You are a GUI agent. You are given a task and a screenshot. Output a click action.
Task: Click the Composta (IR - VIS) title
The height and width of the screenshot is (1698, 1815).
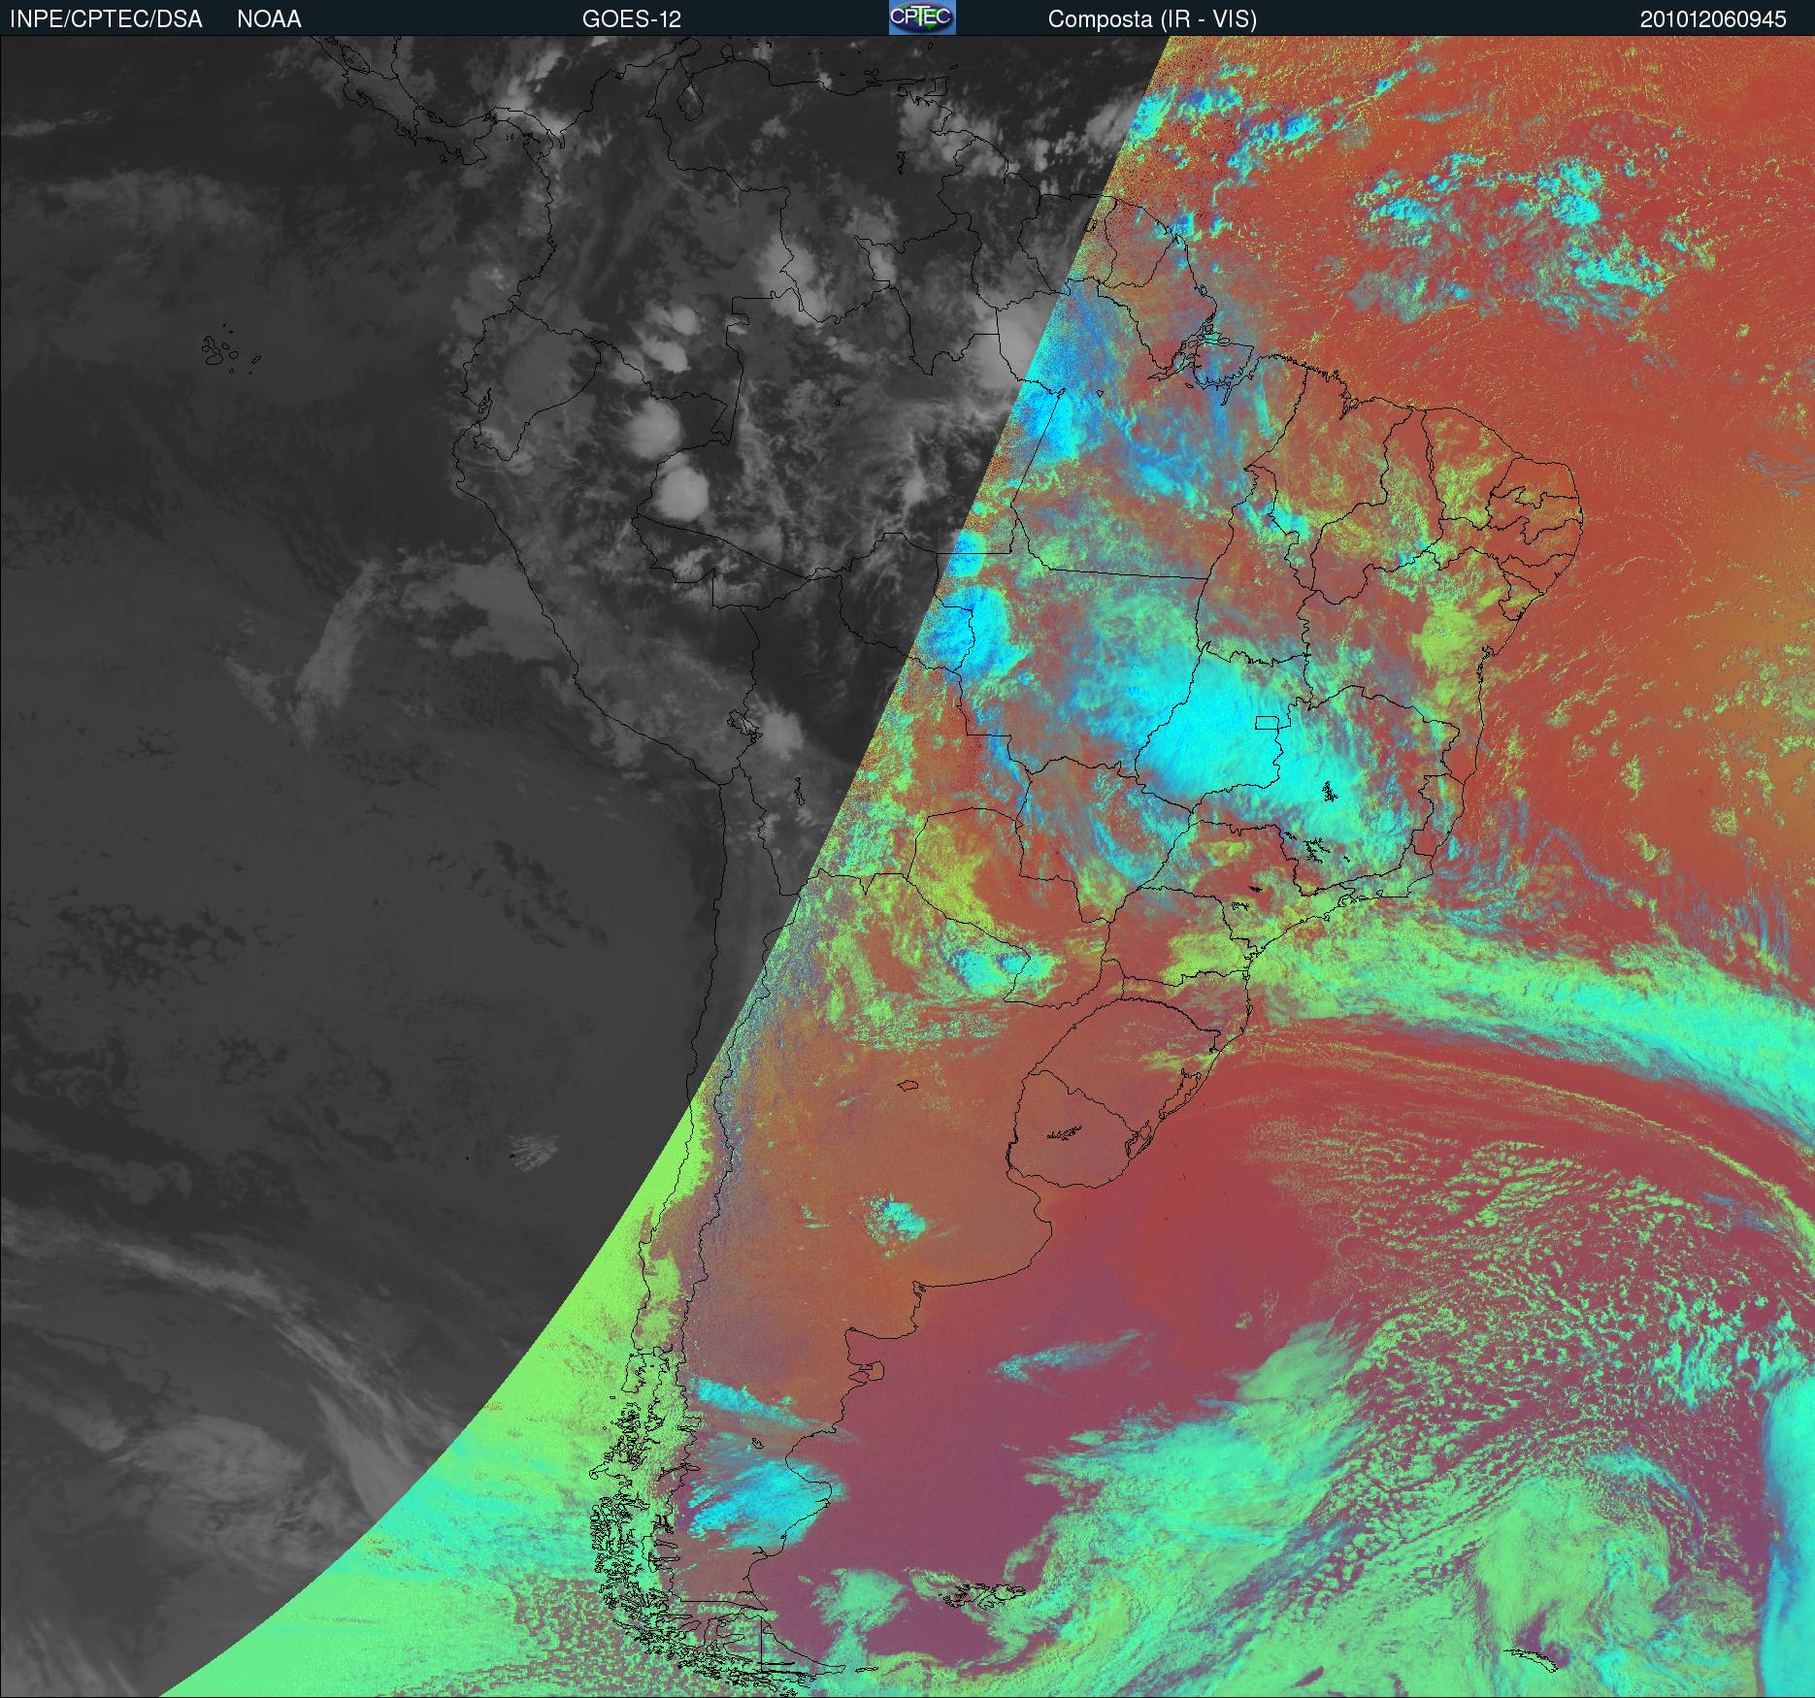click(x=1152, y=18)
